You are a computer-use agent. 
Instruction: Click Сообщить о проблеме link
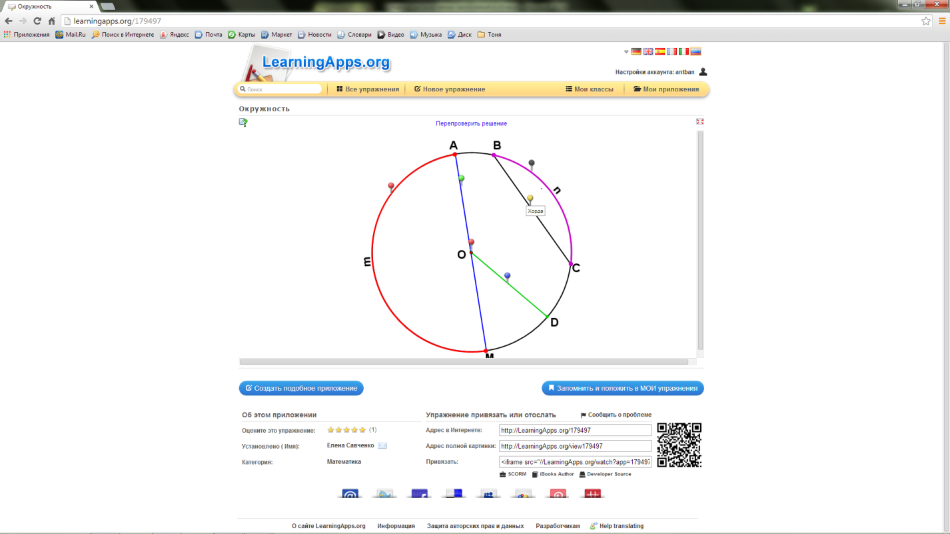[x=616, y=415]
